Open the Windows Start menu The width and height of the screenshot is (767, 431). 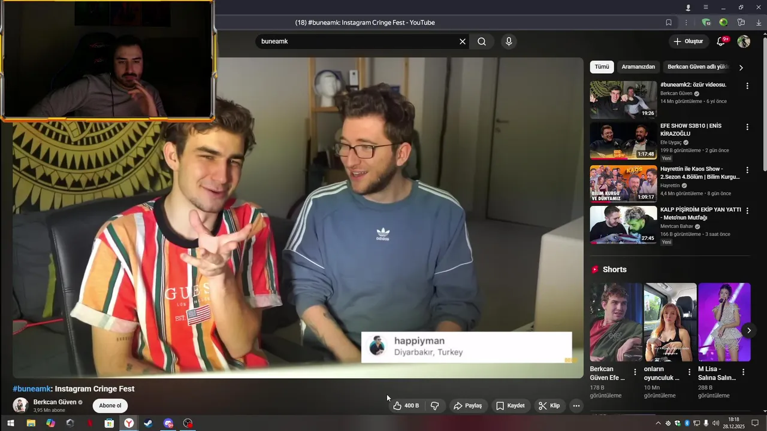pyautogui.click(x=10, y=423)
